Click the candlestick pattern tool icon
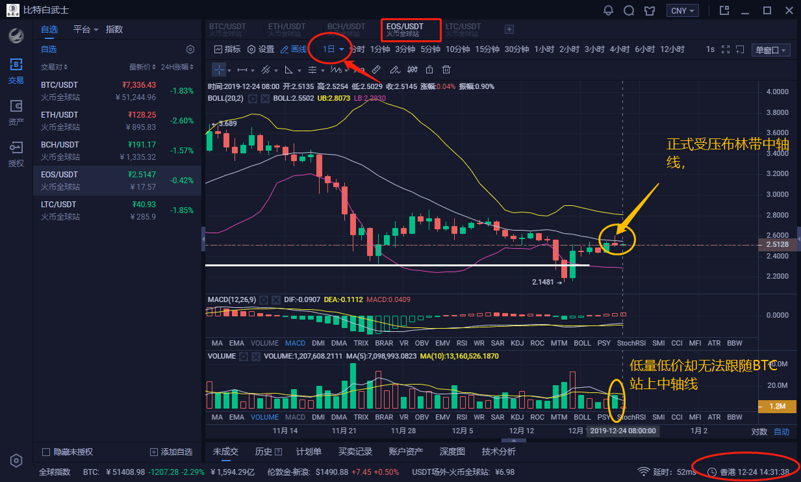 [x=412, y=70]
